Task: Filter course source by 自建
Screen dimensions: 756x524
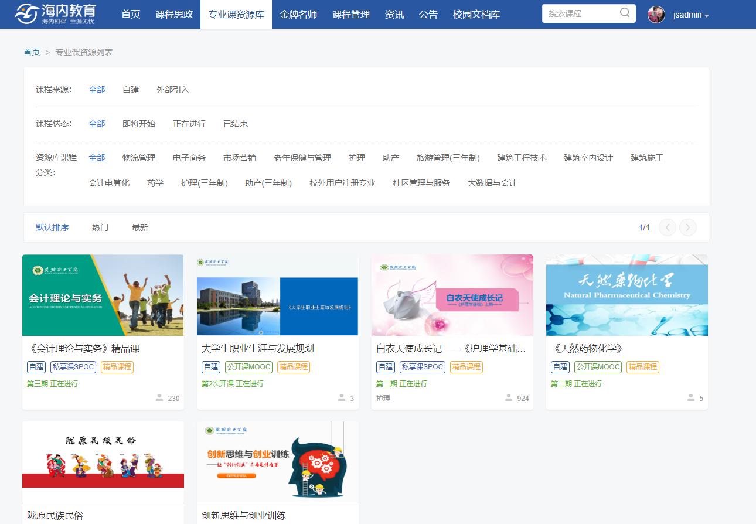Action: tap(131, 90)
